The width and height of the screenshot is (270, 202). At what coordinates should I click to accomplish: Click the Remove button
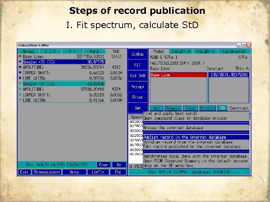(x=173, y=108)
